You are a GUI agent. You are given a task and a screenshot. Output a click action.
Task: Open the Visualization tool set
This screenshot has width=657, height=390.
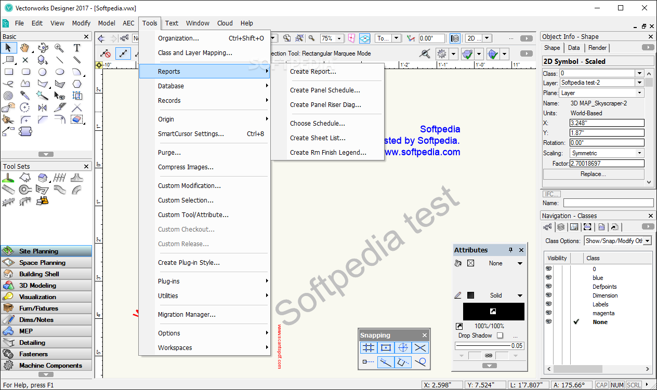coord(46,297)
